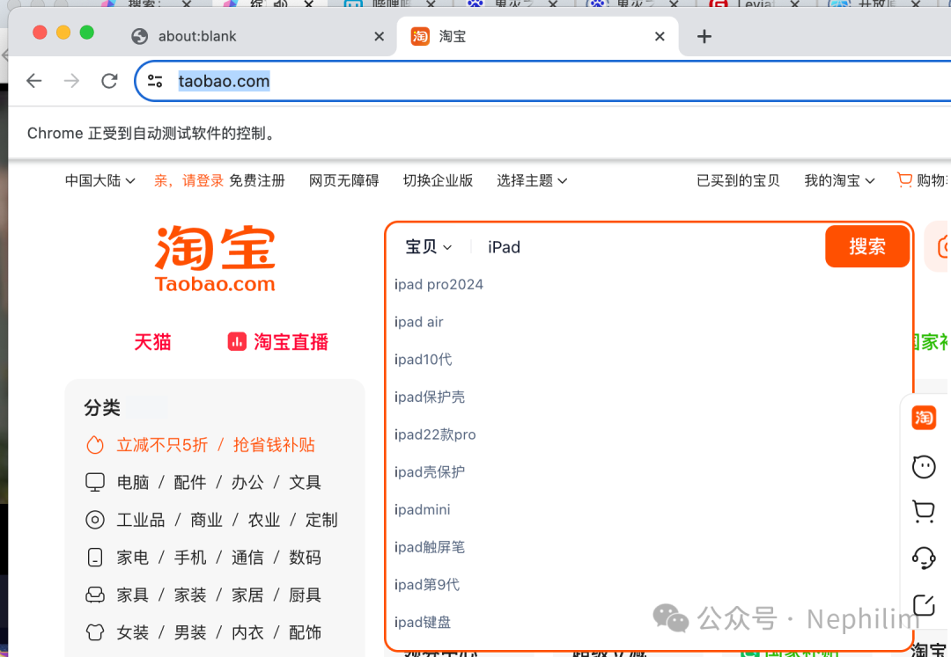
Task: Open the 选择主题 theme dropdown
Action: [532, 180]
